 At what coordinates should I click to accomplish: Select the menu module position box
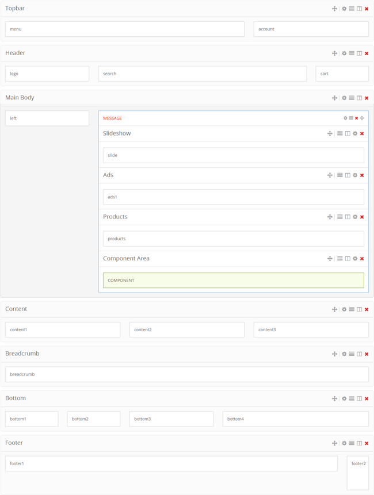[125, 29]
